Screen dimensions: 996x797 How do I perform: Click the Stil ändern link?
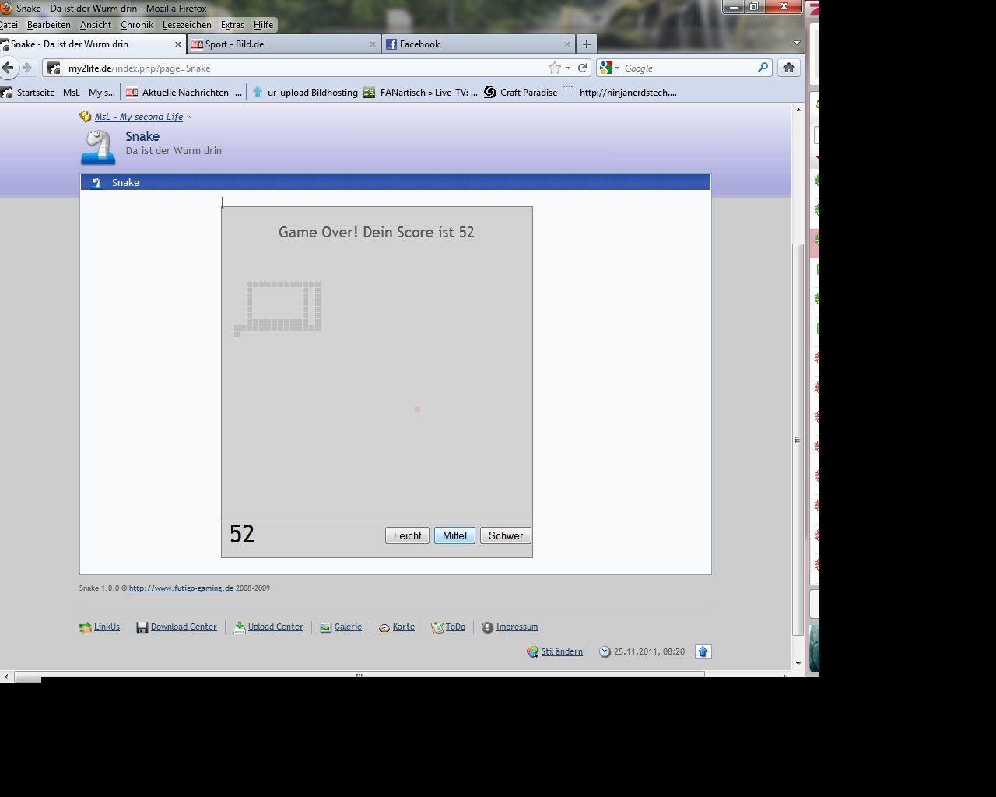click(562, 651)
